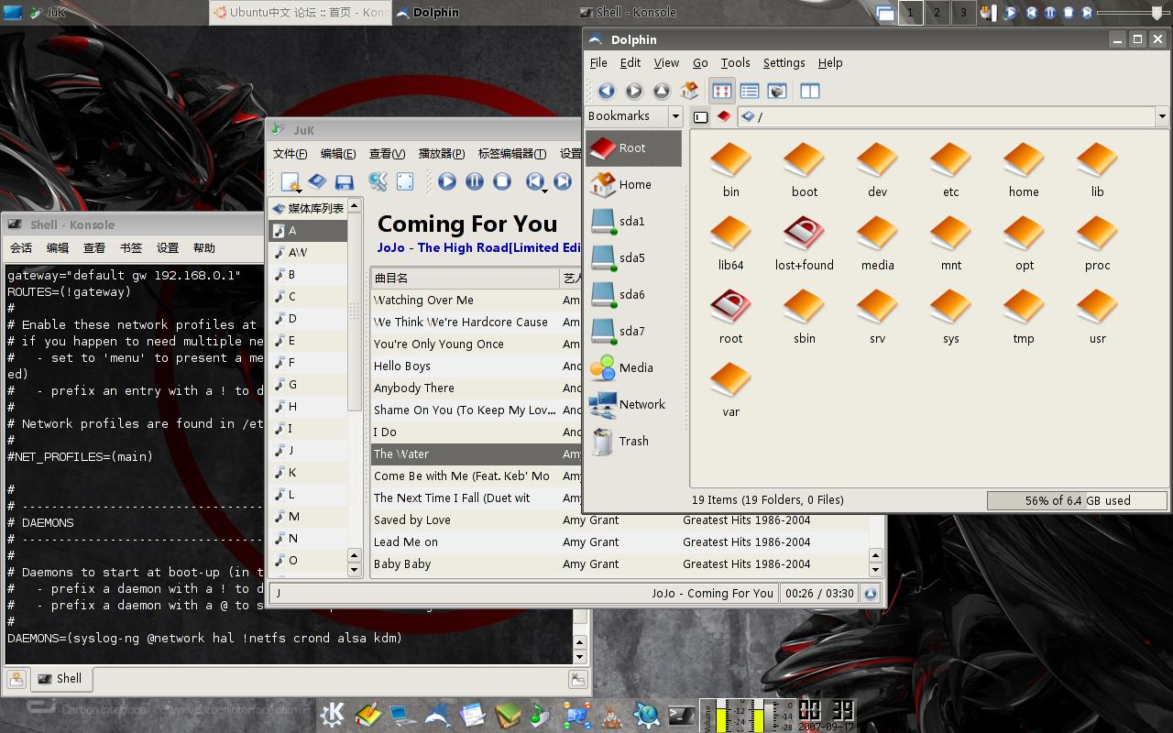Select the etc folder
The height and width of the screenshot is (733, 1173).
(950, 170)
